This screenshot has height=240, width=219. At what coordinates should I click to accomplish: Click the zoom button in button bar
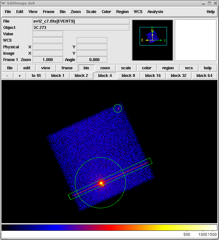coord(105,68)
